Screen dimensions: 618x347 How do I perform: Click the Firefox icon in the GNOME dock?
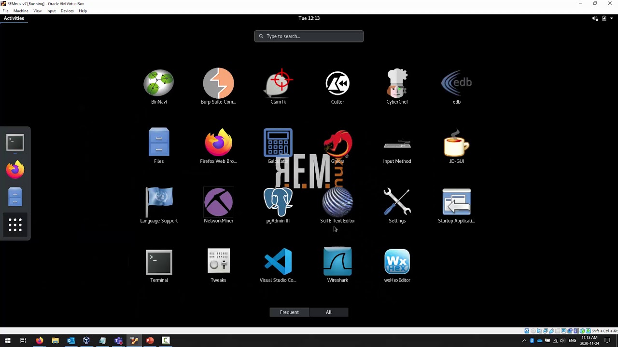tap(15, 170)
